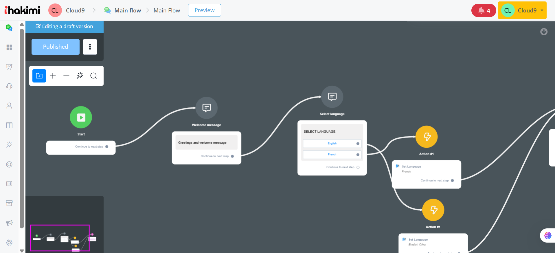The height and width of the screenshot is (253, 555).
Task: Open the notifications bell with 4 alerts
Action: (484, 10)
